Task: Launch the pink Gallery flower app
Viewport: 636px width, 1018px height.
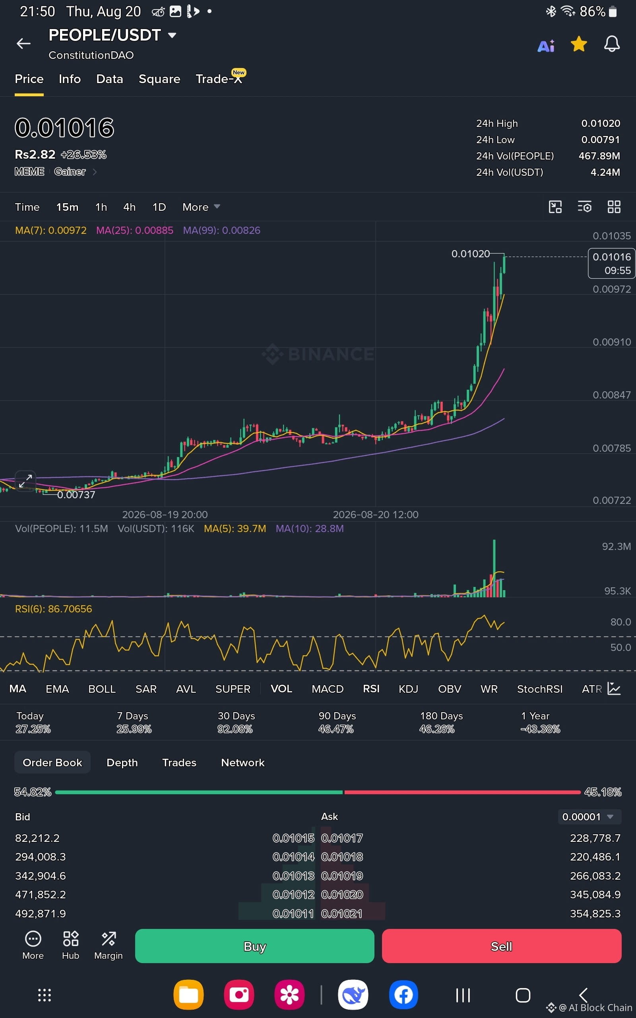Action: pyautogui.click(x=289, y=995)
